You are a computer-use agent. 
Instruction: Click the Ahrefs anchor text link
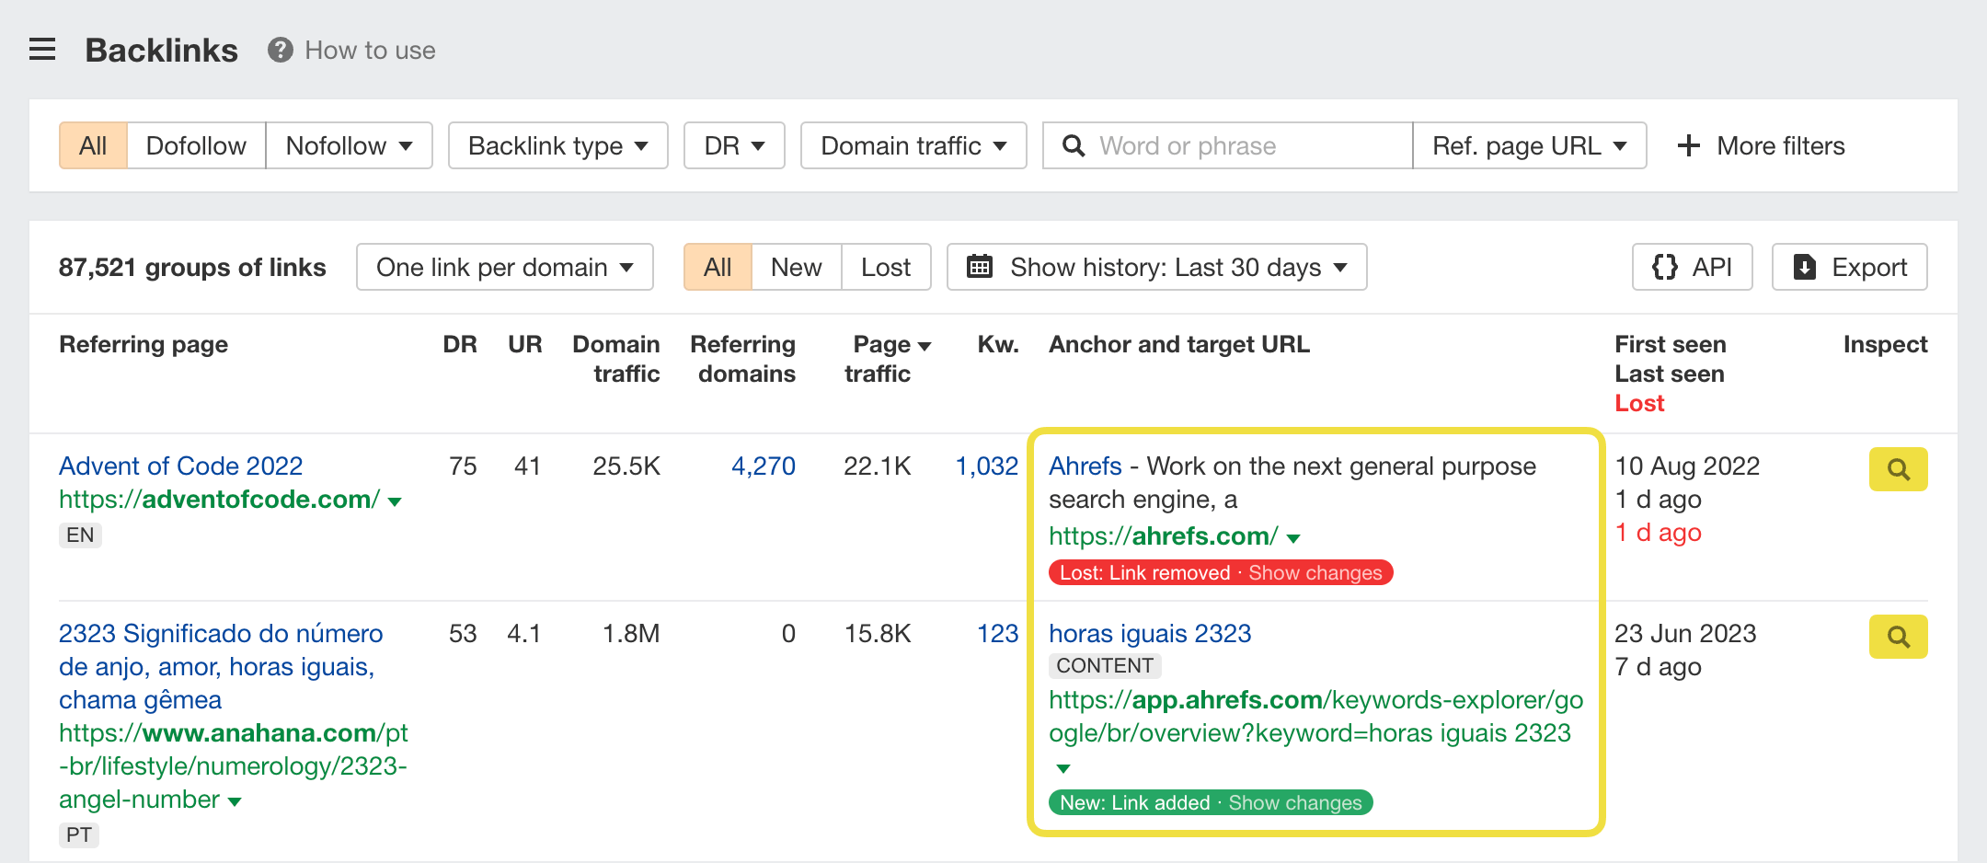pos(1085,466)
